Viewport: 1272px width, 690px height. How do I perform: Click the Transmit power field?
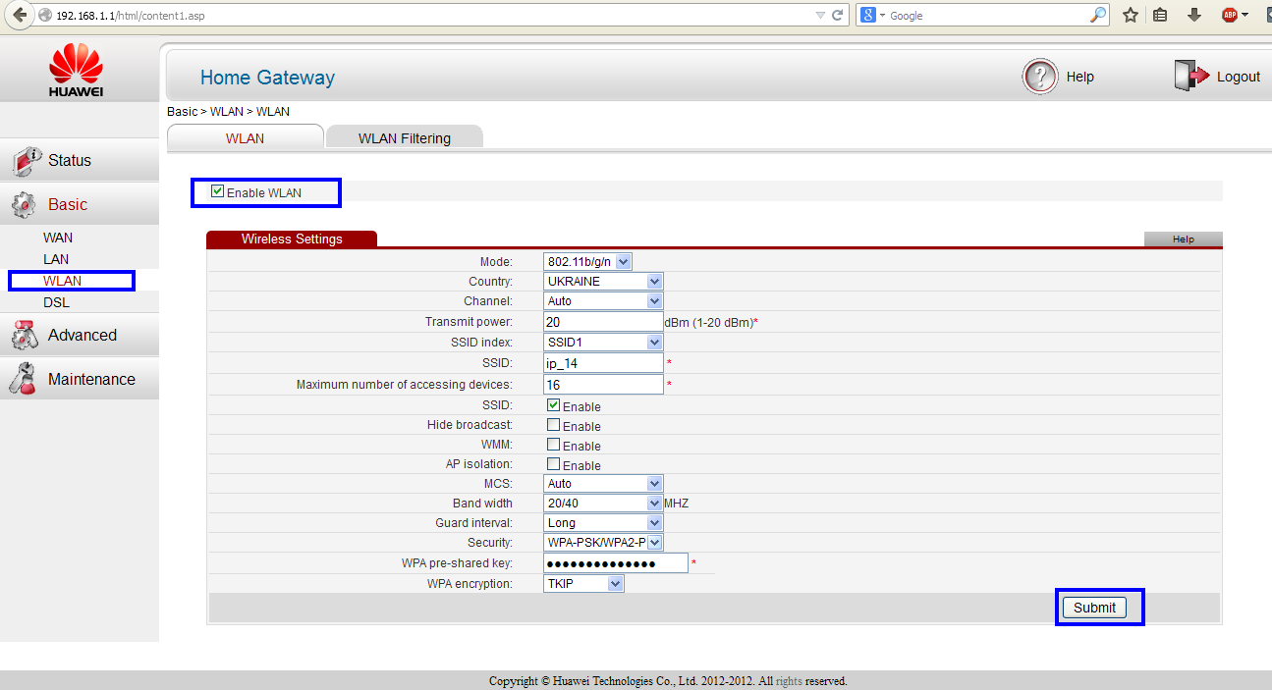pos(603,321)
